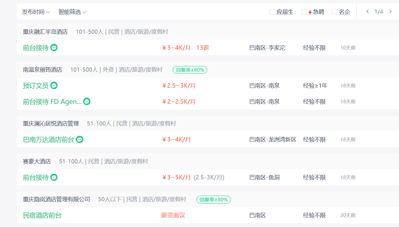Open company page 重庆融汇半岛酒店
Screen dimensions: 399x227
(x=45, y=32)
